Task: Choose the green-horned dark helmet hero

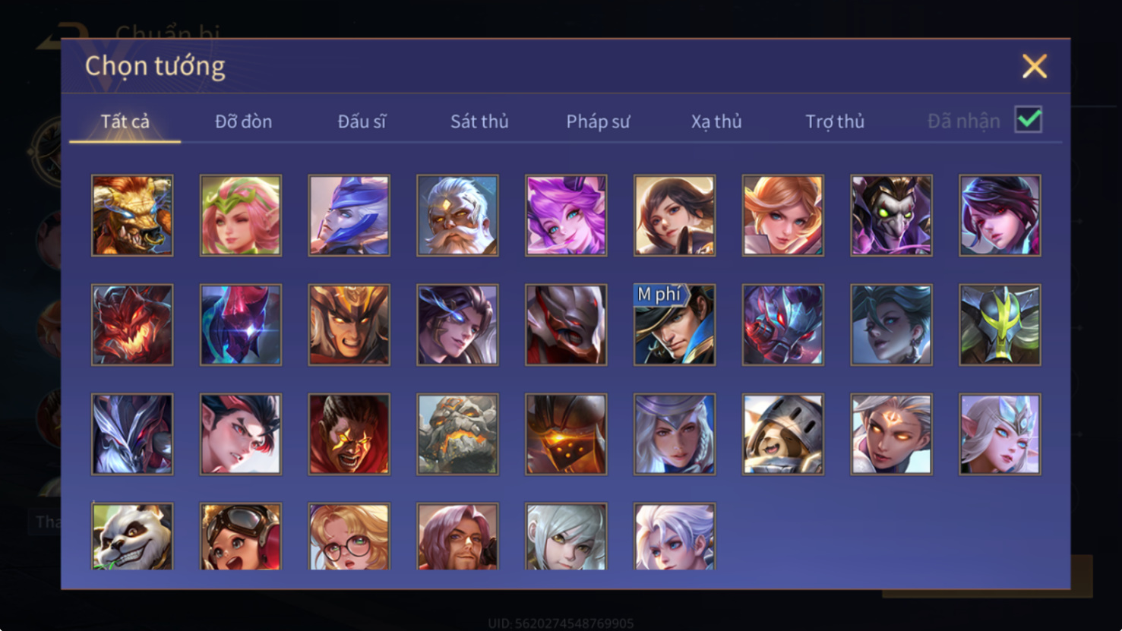Action: point(1000,325)
